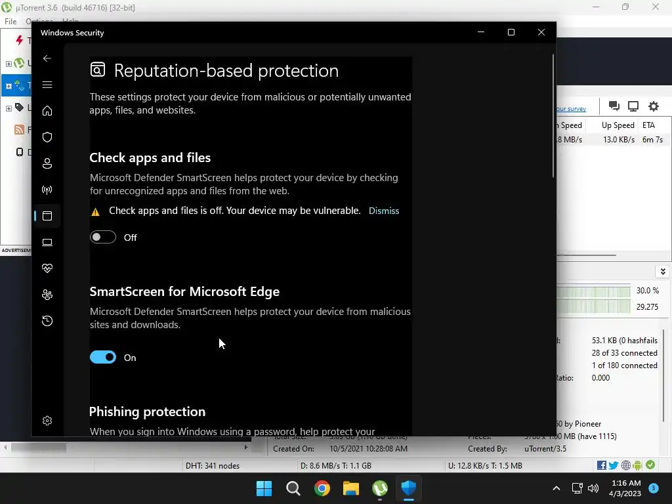
Task: Open the Windows Start menu
Action: (264, 488)
